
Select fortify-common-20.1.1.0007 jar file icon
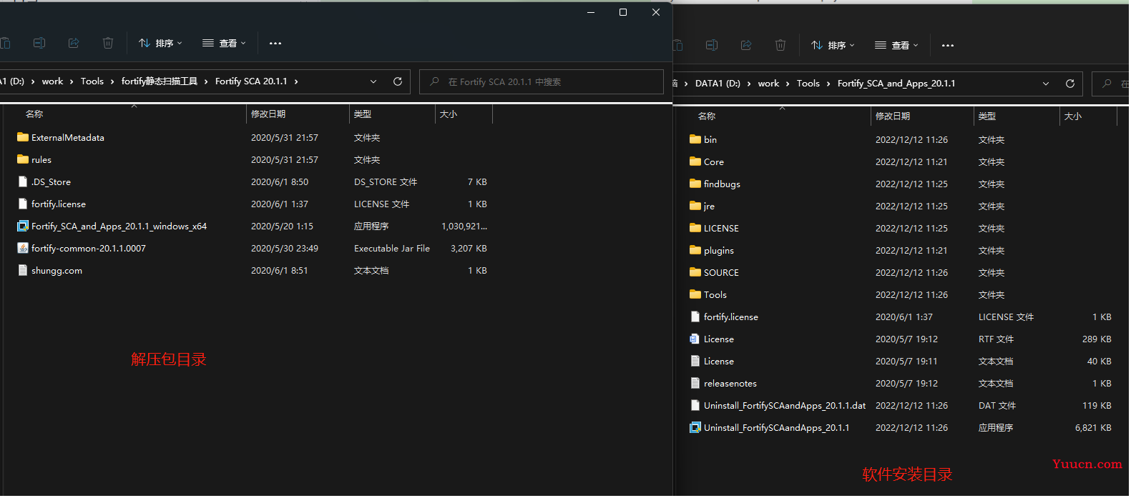(x=23, y=249)
